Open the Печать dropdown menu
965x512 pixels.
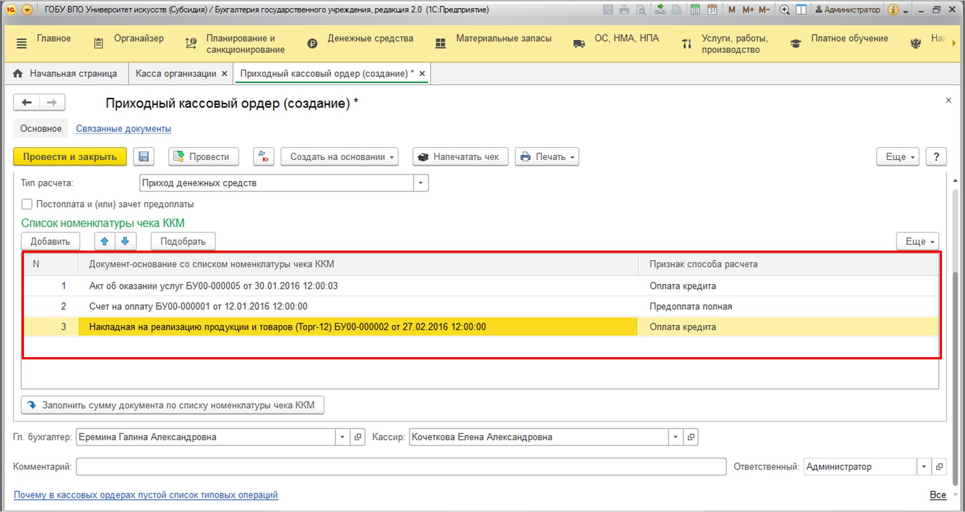click(x=547, y=157)
